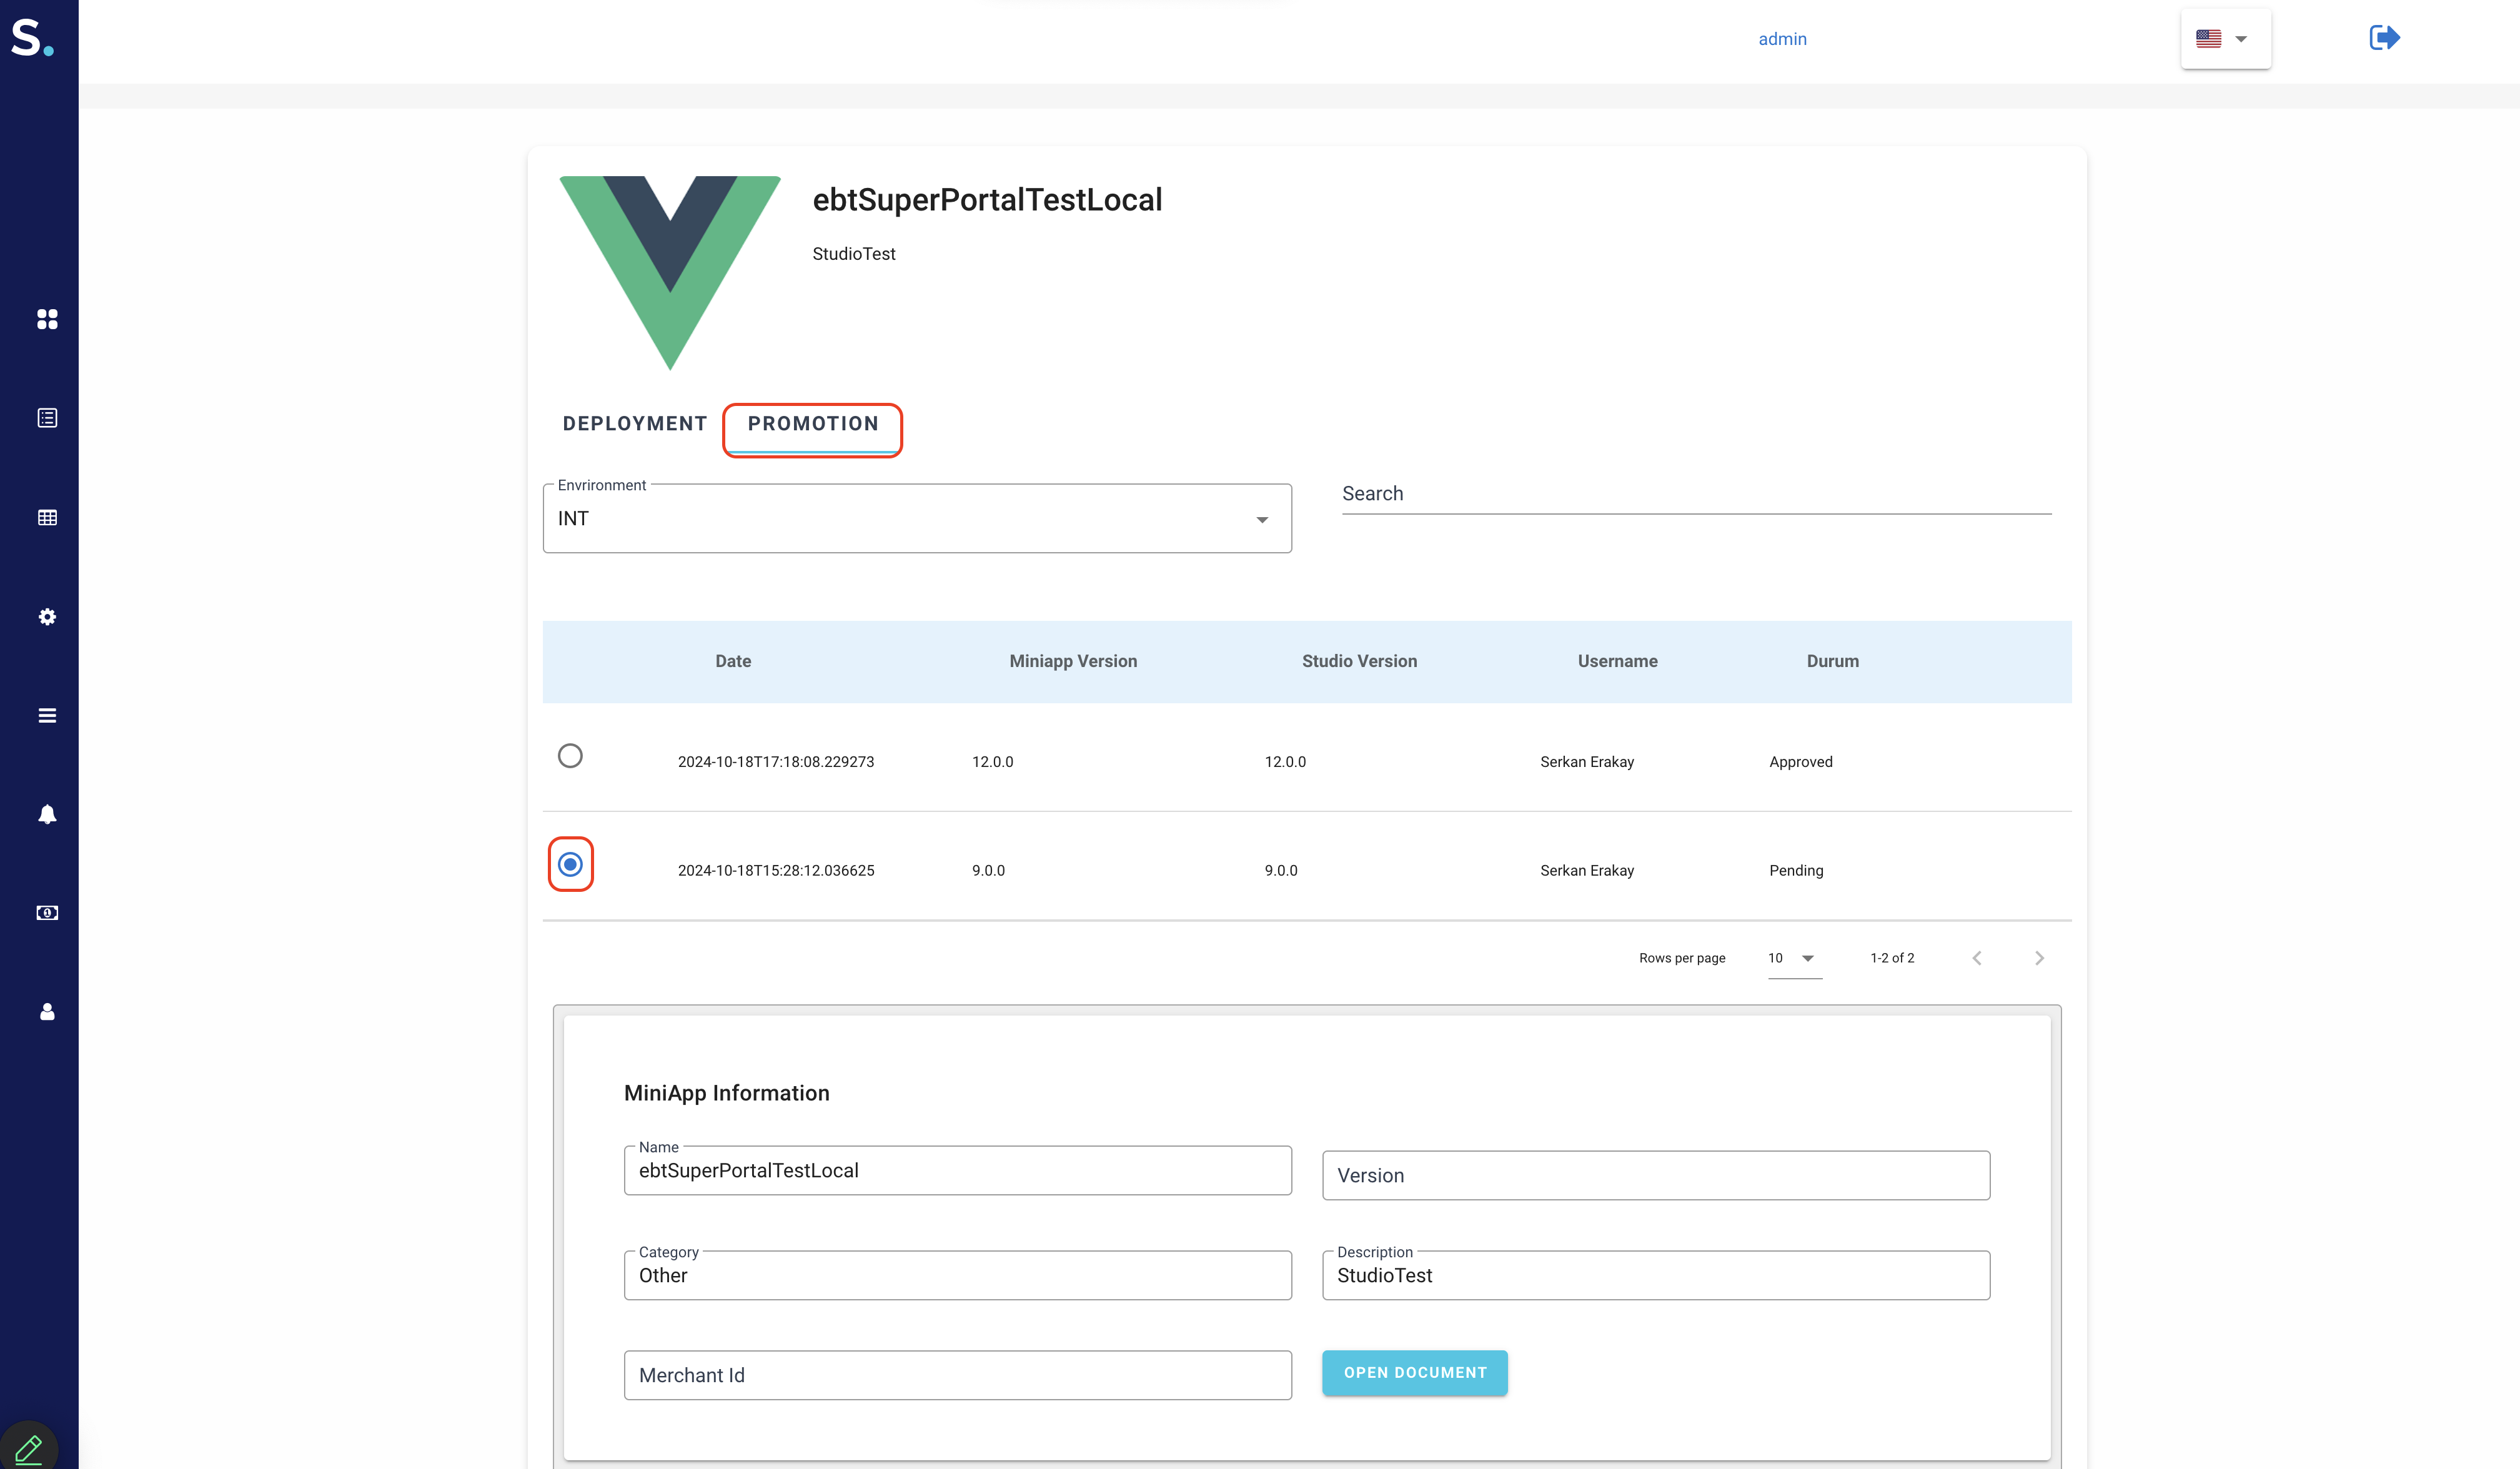
Task: Switch to the Deployment tab
Action: pos(634,424)
